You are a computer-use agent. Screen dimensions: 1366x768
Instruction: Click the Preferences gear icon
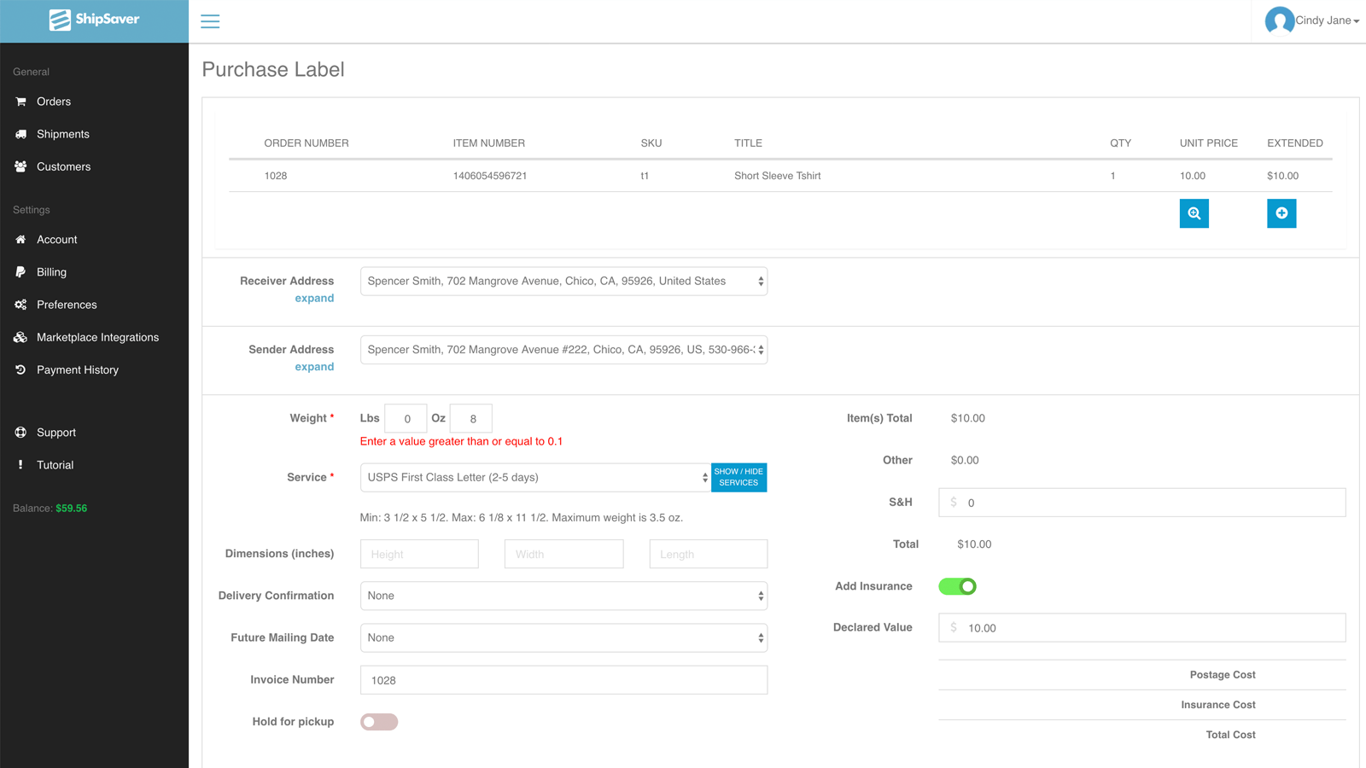point(20,305)
